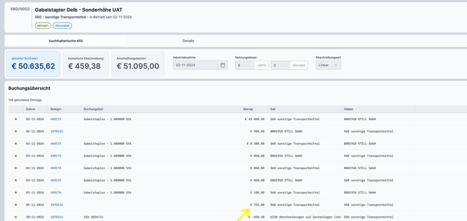Viewport: 467px width, 221px height.
Task: Expand the Abschreibungsart Linear dropdown
Action: pyautogui.click(x=328, y=65)
